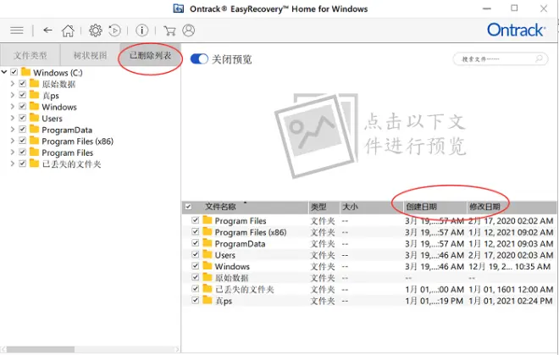Uncheck the ProgramData tree checkbox
Image resolution: width=559 pixels, height=355 pixels.
coord(23,129)
